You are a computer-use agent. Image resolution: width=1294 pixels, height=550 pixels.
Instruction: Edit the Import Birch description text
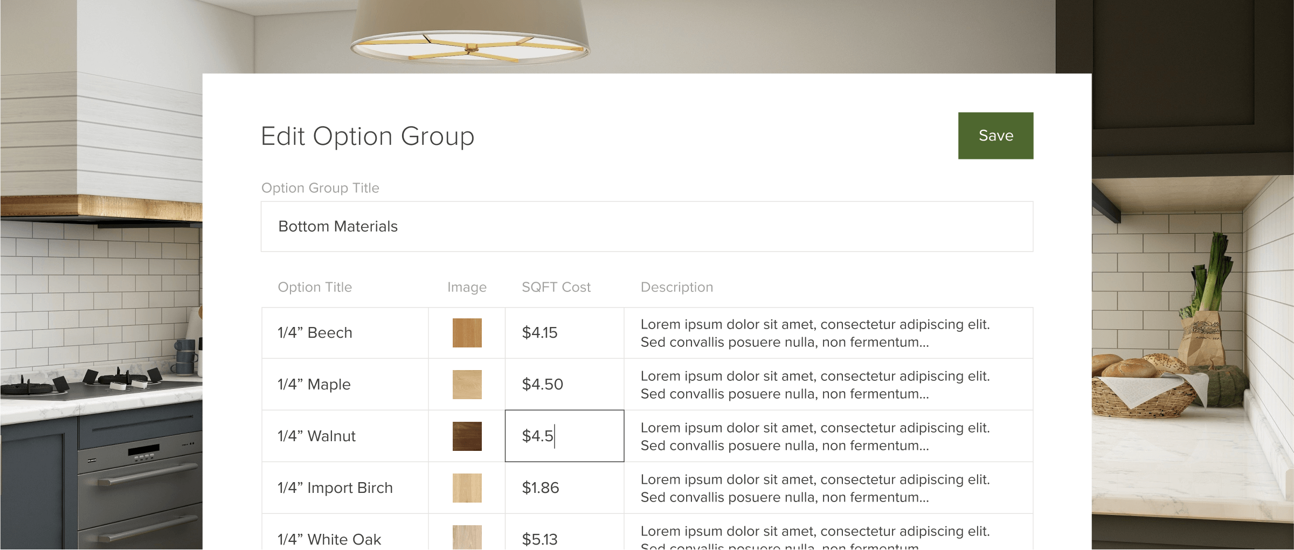tap(815, 488)
